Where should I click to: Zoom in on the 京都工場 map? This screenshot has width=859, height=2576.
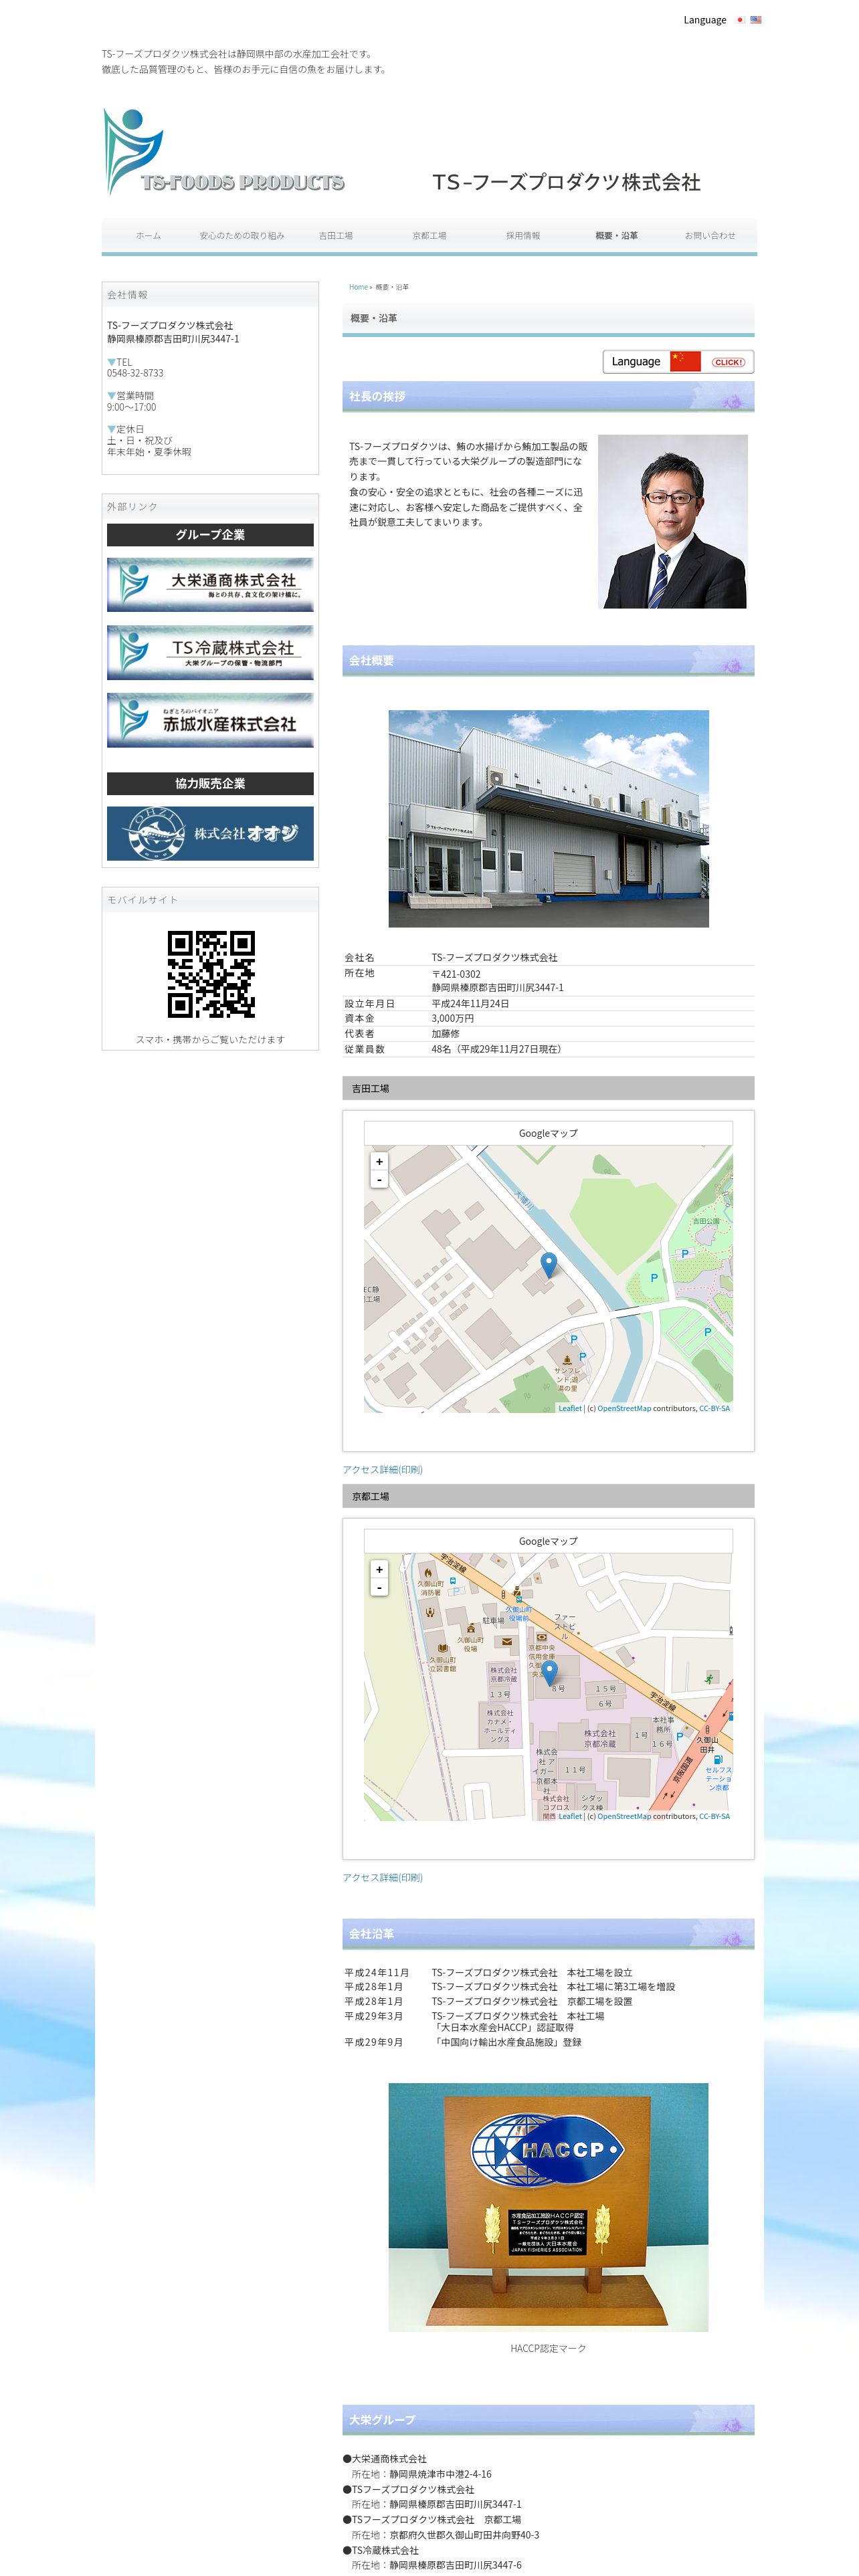point(379,1569)
